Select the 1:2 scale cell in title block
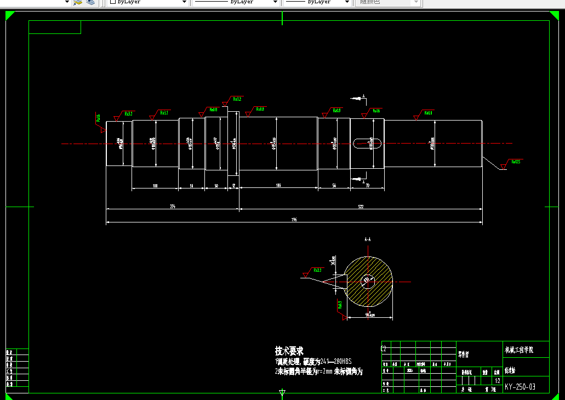Viewport: 565px width, 400px height. pyautogui.click(x=497, y=380)
